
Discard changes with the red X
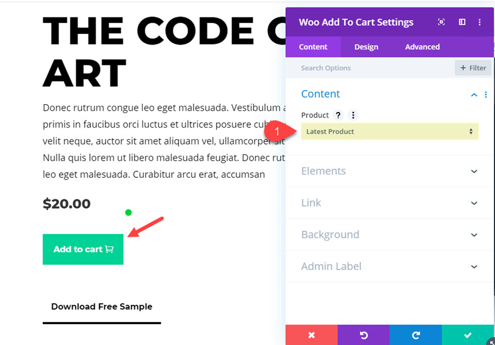click(x=312, y=335)
